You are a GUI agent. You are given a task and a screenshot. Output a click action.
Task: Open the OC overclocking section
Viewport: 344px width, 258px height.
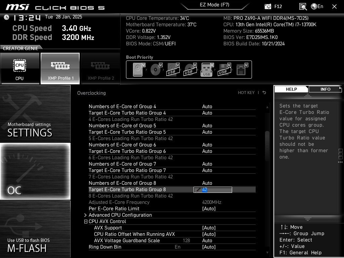tap(35, 171)
